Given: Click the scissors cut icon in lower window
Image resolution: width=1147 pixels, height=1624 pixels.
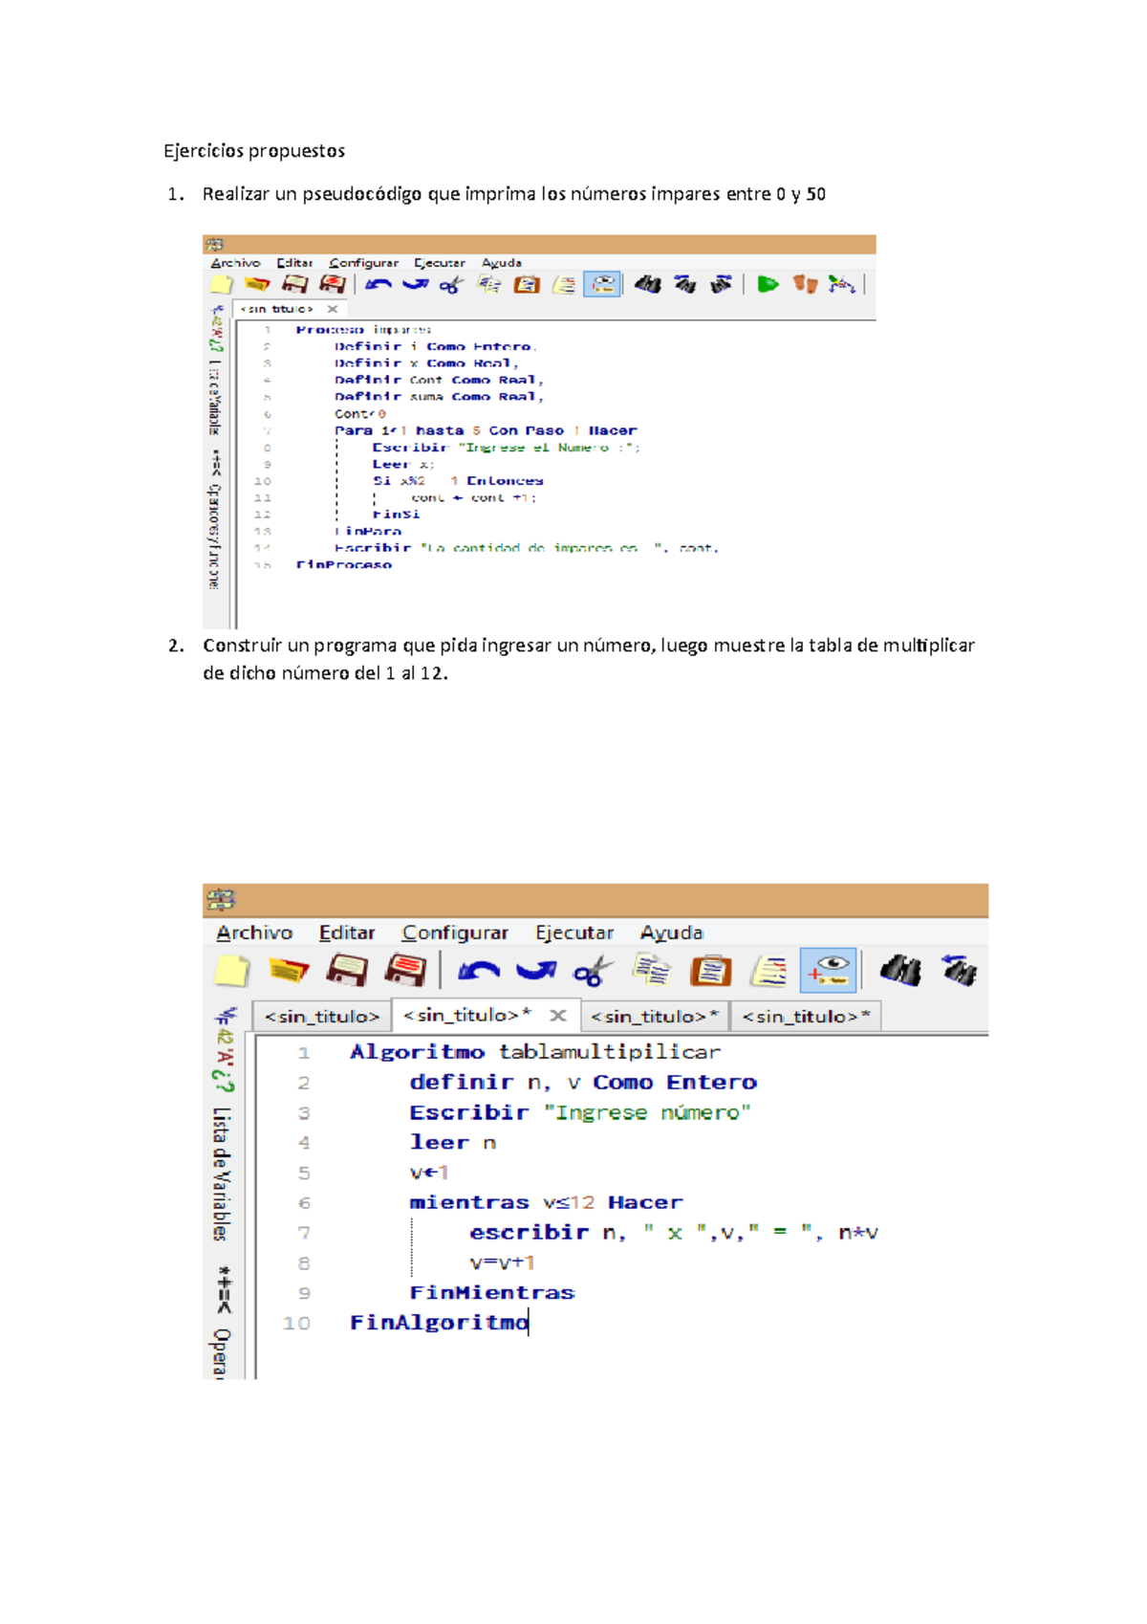Looking at the screenshot, I should point(593,972).
